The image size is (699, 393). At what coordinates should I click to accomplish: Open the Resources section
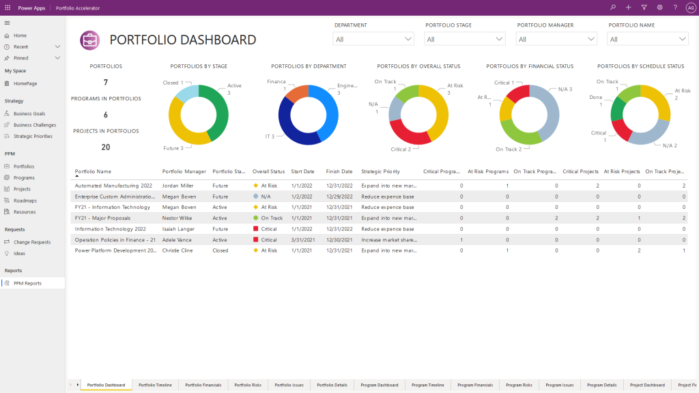(25, 212)
